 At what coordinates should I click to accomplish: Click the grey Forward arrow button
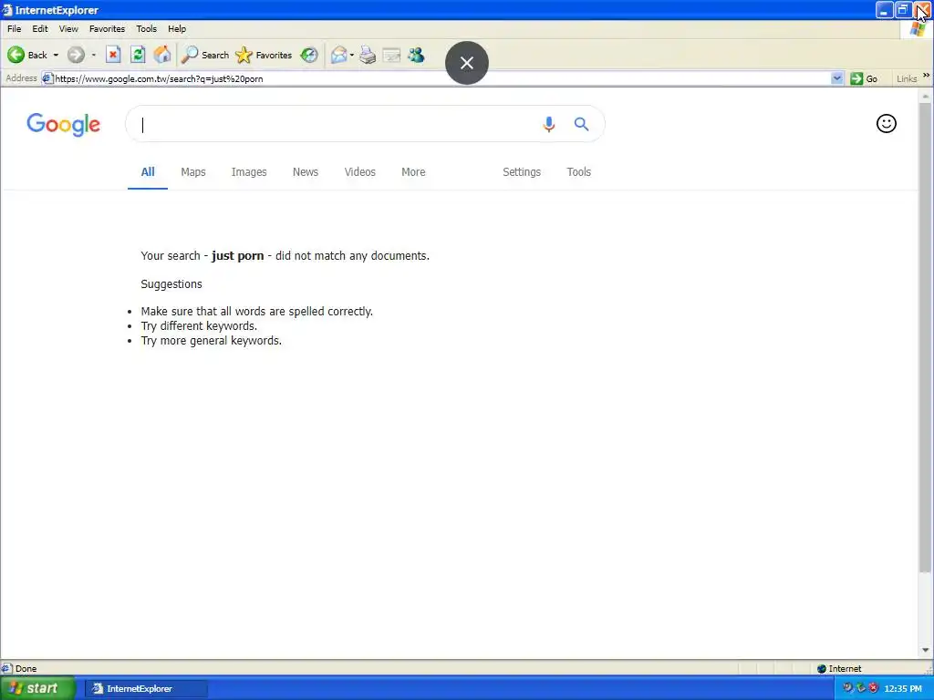click(76, 55)
